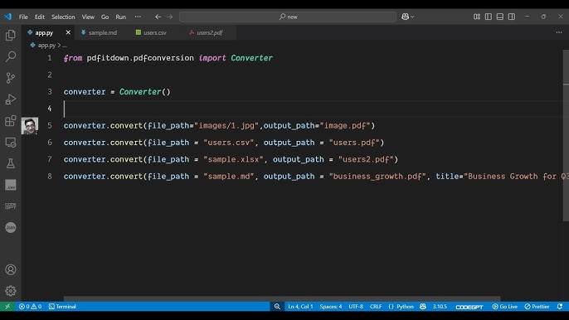Switch to the sample.md tab
Screen dimensions: 569x320
click(x=99, y=32)
